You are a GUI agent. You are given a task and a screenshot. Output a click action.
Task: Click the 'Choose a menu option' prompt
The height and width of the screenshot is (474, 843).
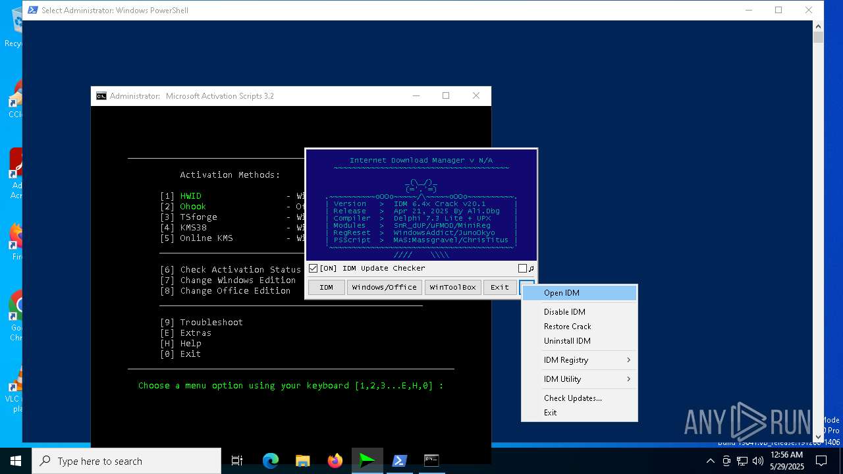point(291,386)
